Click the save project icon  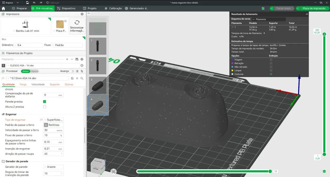[x=28, y=3]
